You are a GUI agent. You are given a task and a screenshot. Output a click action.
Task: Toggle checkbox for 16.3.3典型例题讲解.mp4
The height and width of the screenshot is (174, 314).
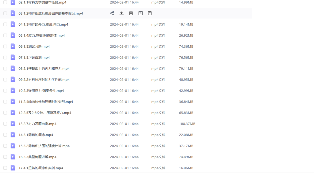5,157
